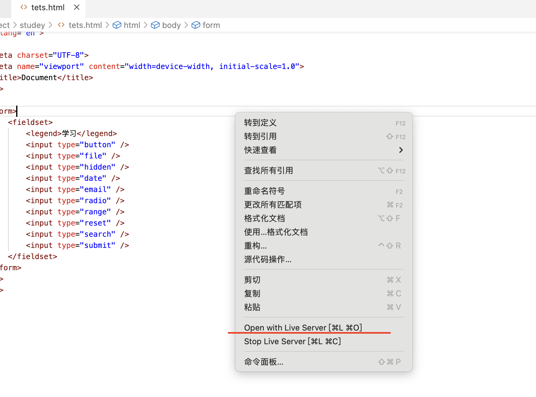The height and width of the screenshot is (397, 536).
Task: Click the cube icon before form in breadcrumb
Action: [196, 25]
